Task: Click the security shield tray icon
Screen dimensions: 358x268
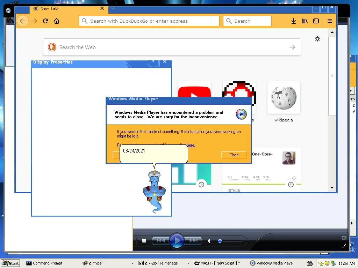Action: click(x=327, y=263)
